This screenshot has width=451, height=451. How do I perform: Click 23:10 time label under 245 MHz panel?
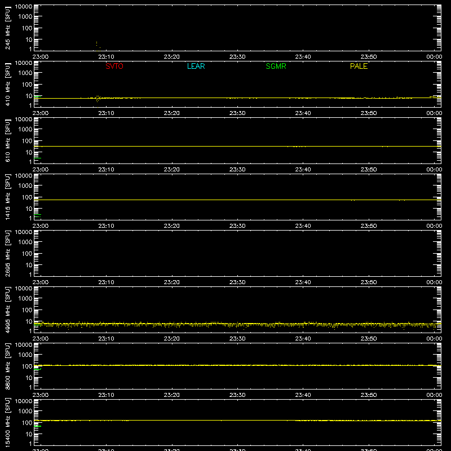coord(106,57)
